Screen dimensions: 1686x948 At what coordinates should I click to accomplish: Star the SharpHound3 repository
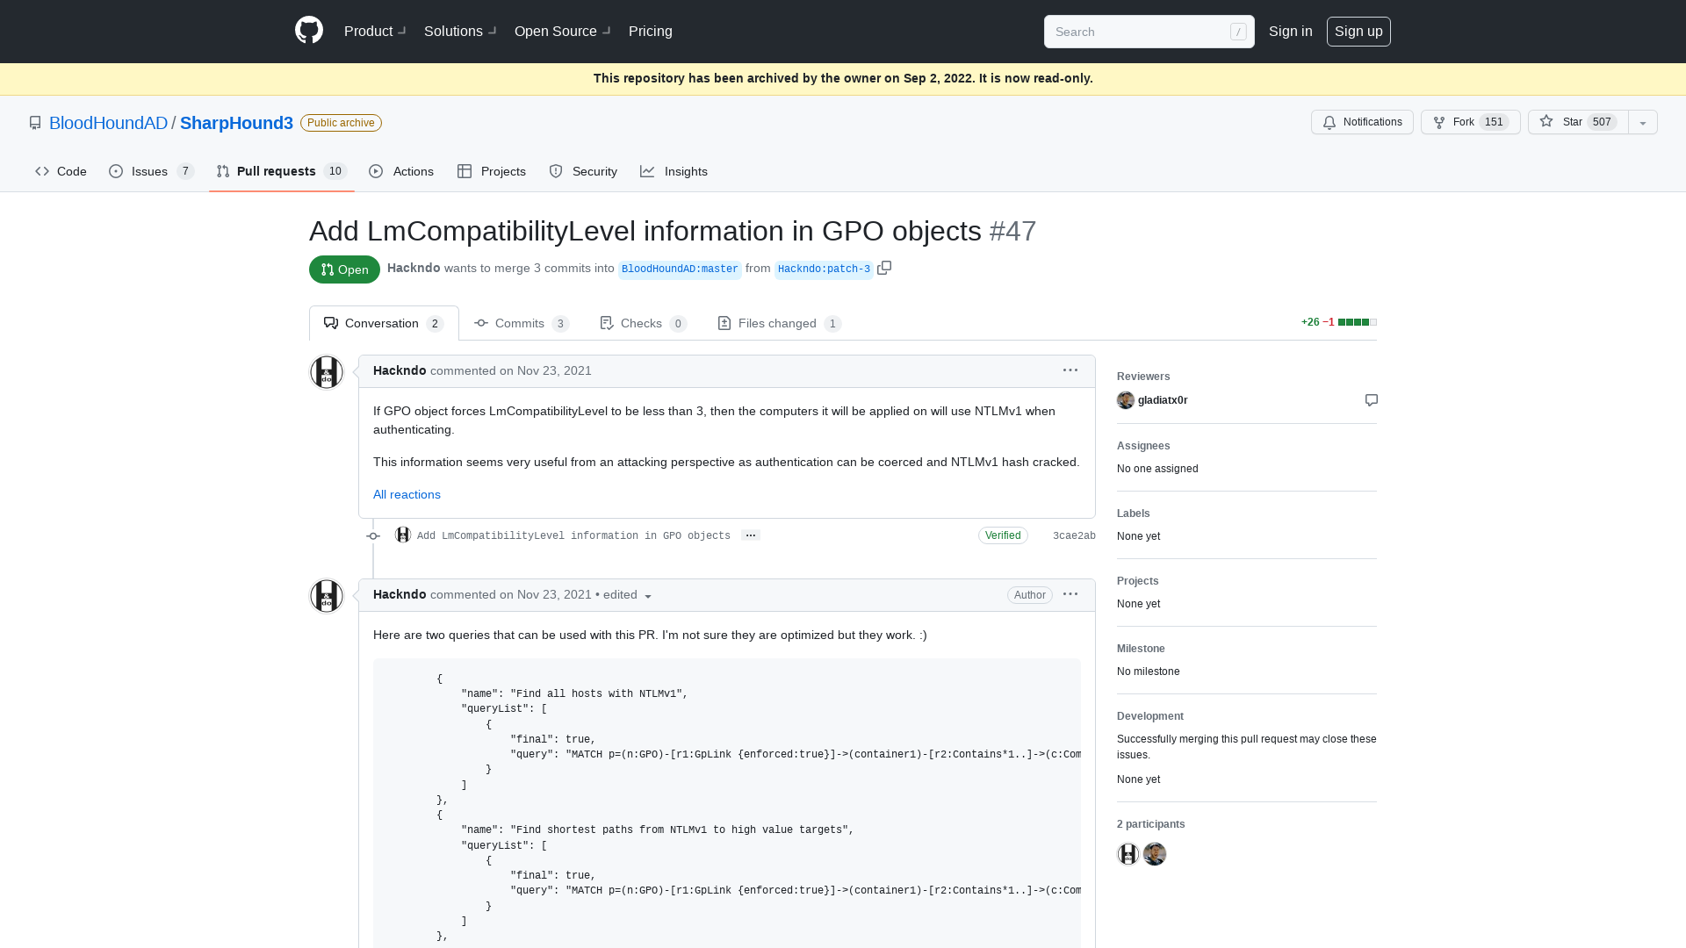(x=1578, y=122)
